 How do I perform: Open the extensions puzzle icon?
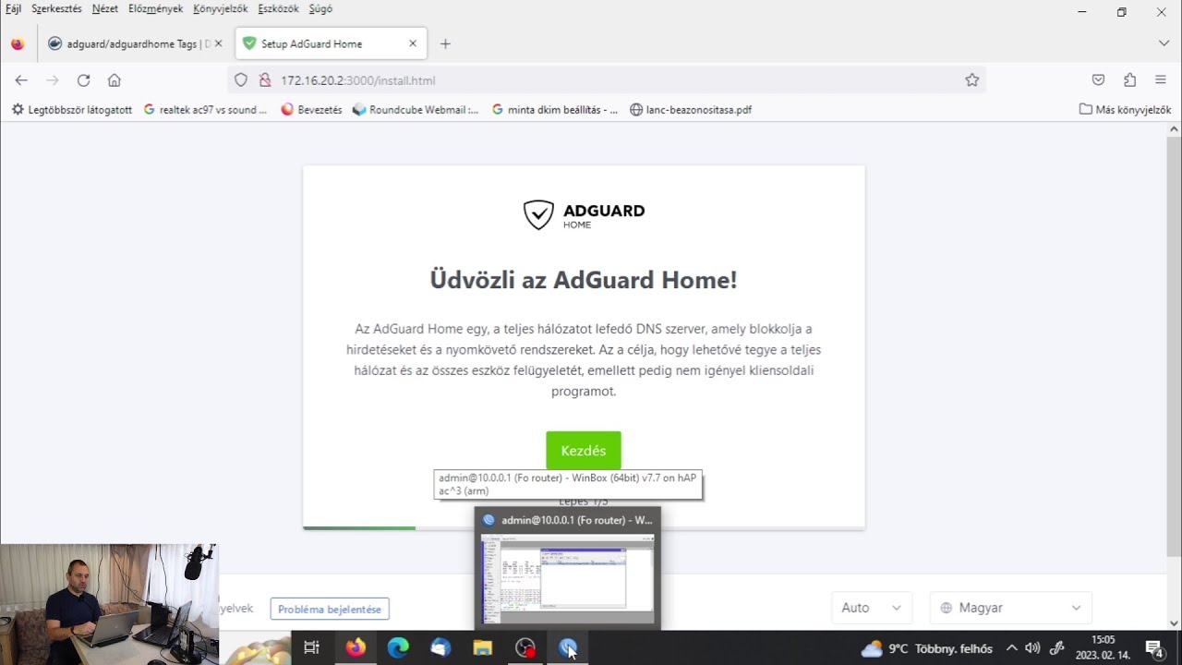click(1129, 80)
